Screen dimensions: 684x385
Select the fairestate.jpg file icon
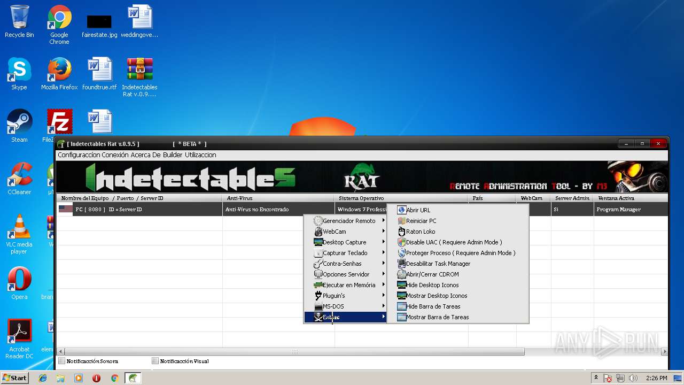(99, 25)
